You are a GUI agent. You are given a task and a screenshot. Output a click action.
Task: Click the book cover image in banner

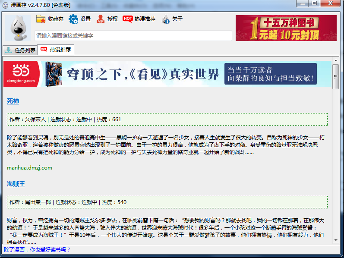click(x=54, y=74)
